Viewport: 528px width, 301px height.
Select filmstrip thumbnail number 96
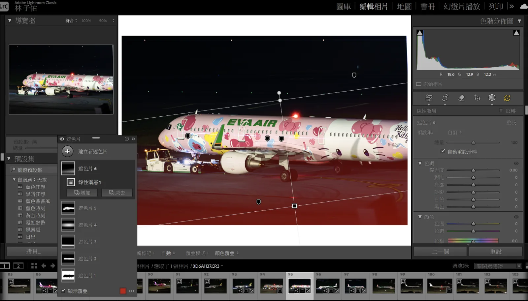point(327,286)
